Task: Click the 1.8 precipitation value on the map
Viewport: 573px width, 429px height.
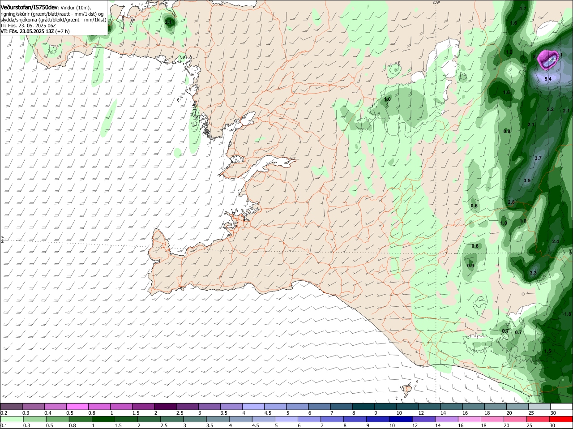Action: coord(569,314)
